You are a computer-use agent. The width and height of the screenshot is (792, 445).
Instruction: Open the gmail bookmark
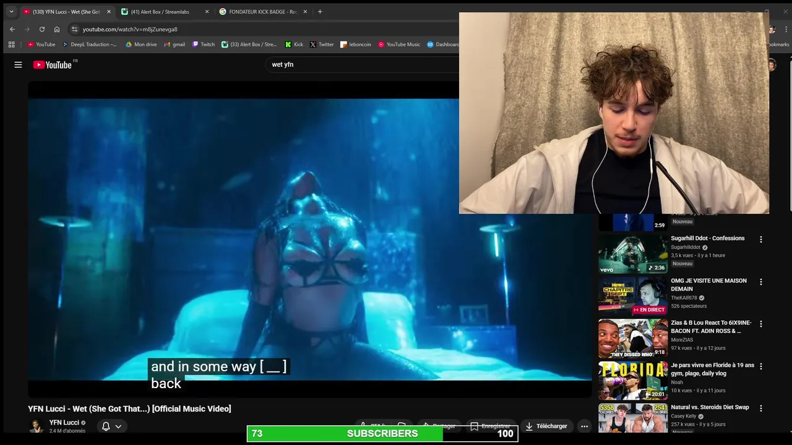[x=174, y=44]
